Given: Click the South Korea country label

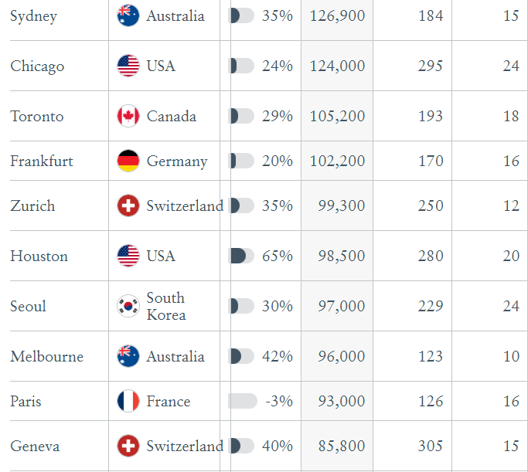Looking at the screenshot, I should pyautogui.click(x=166, y=306).
